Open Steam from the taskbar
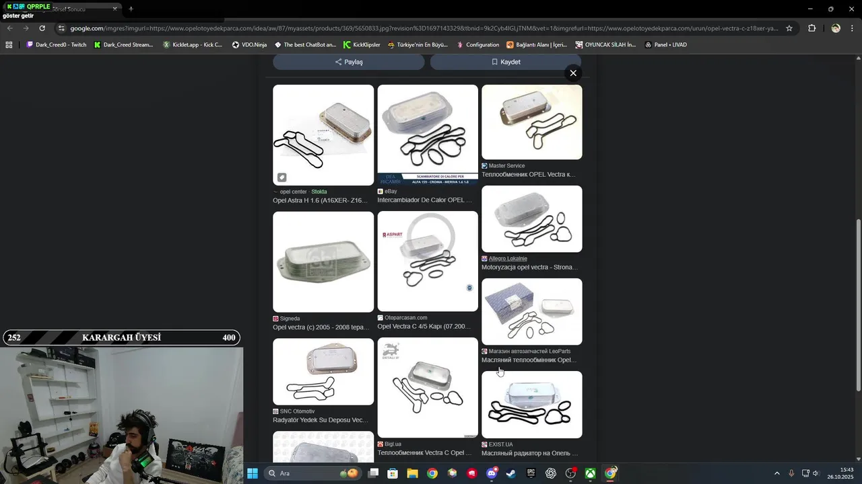 pos(511,473)
